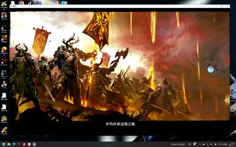The width and height of the screenshot is (236, 147).
Task: Open the cloud icon in system tray
Action: [x=204, y=144]
